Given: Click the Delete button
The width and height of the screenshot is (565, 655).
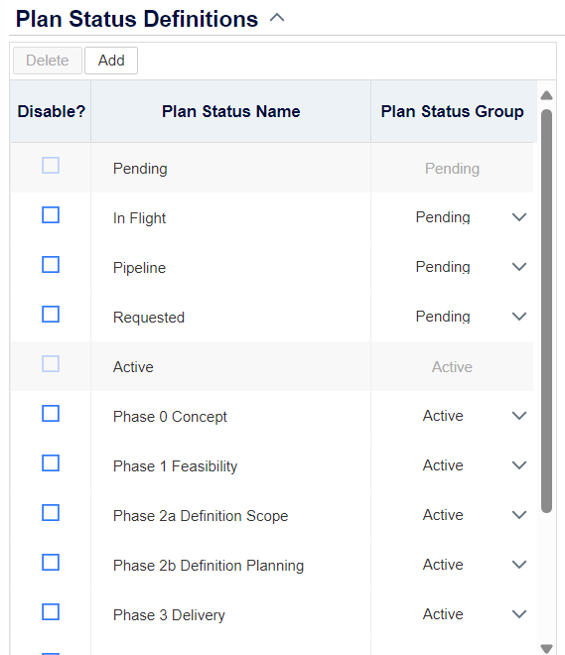Looking at the screenshot, I should (x=48, y=61).
